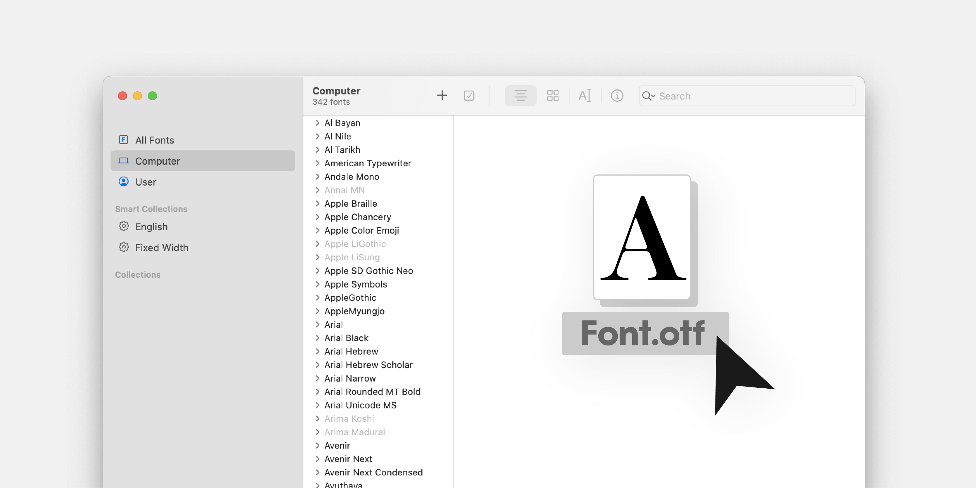Switch to grid view
Viewport: 976px width, 493px height.
point(552,96)
